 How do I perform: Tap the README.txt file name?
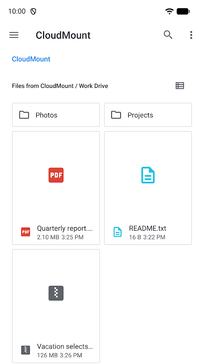(x=148, y=228)
